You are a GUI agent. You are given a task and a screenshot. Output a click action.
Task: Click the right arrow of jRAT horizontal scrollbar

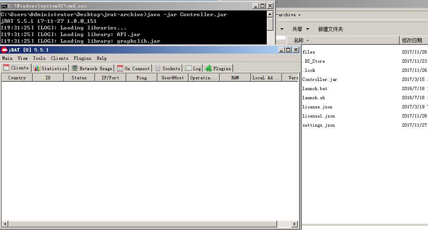point(294,224)
